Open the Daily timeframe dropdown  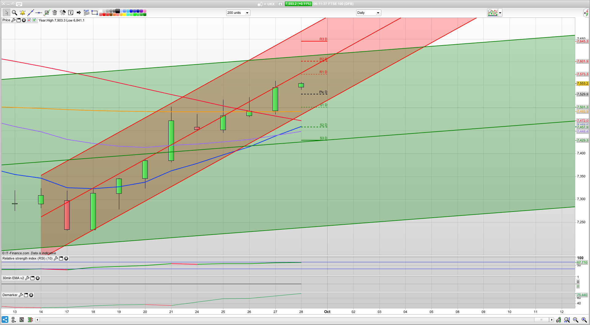[368, 13]
